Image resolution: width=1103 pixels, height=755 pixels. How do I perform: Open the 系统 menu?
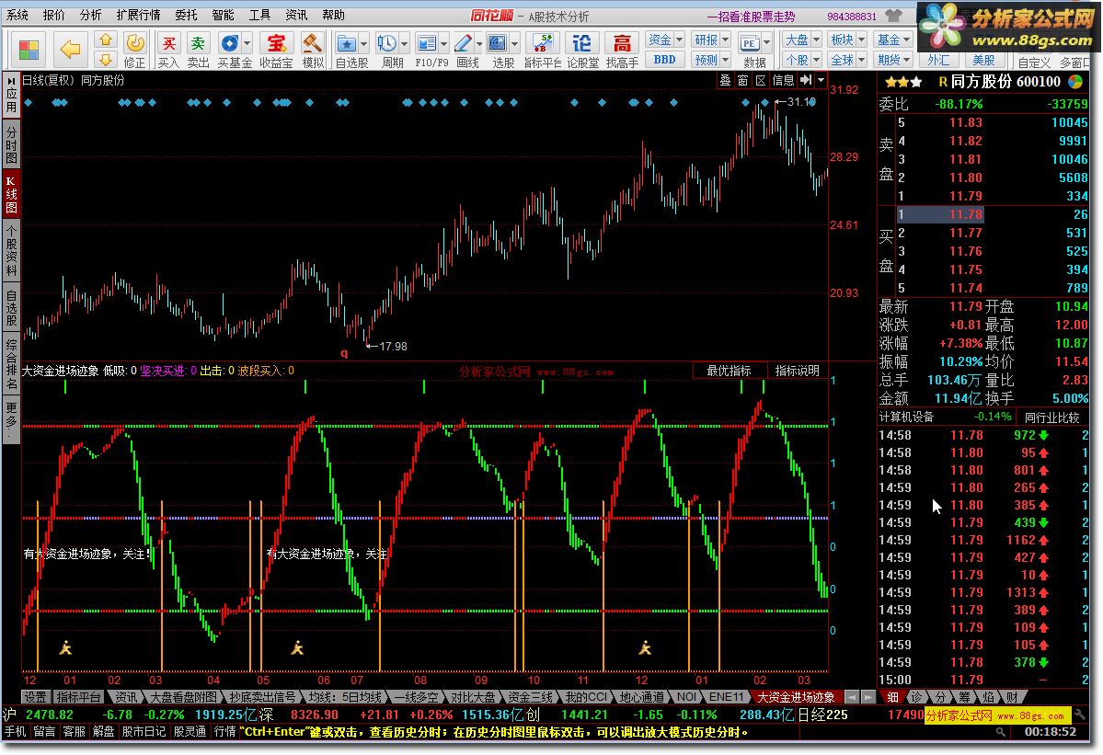point(17,15)
